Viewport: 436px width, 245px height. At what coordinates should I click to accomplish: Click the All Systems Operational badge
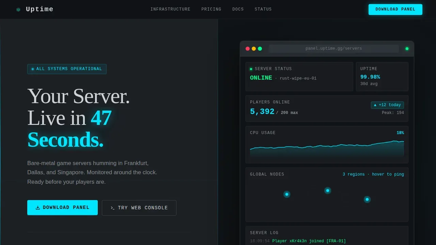point(67,69)
